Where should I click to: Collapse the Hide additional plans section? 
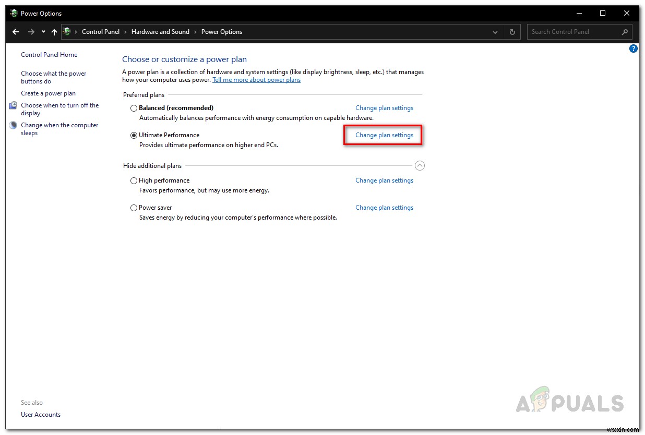[420, 165]
